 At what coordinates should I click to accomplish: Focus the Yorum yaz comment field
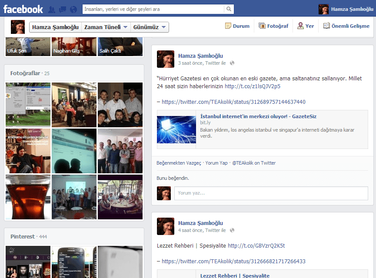coord(271,193)
